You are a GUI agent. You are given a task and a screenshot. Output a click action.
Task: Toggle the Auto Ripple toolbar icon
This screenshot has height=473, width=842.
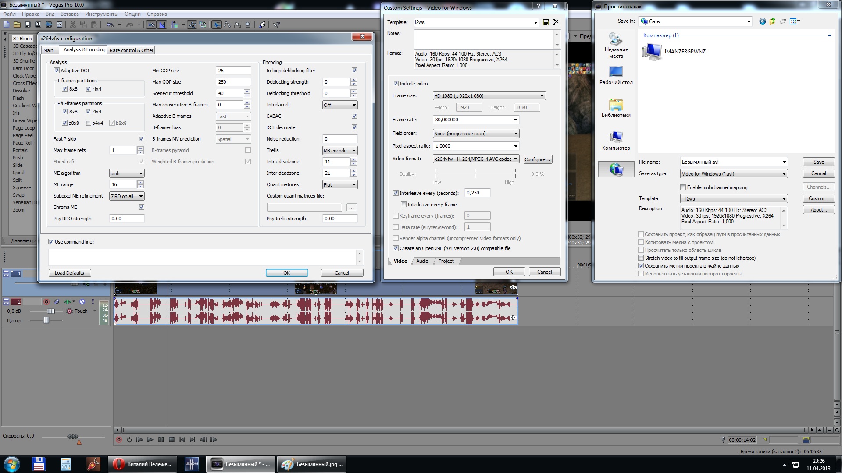pyautogui.click(x=174, y=25)
